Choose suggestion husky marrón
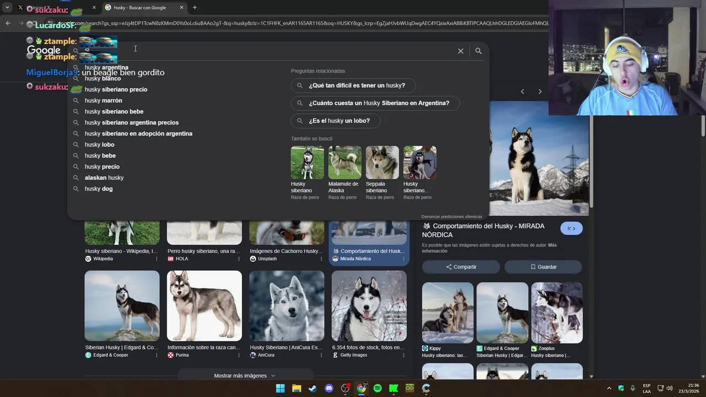 point(103,100)
